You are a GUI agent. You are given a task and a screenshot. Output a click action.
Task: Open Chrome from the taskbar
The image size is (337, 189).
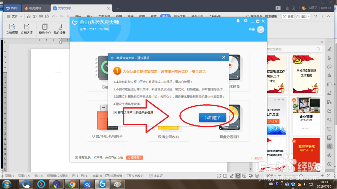(72, 184)
